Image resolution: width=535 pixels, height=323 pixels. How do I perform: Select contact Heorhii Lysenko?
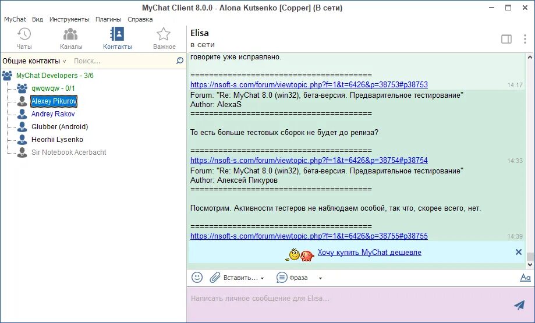[57, 140]
